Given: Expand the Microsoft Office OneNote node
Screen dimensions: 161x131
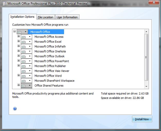Looking at the screenshot, I should click(19, 51).
